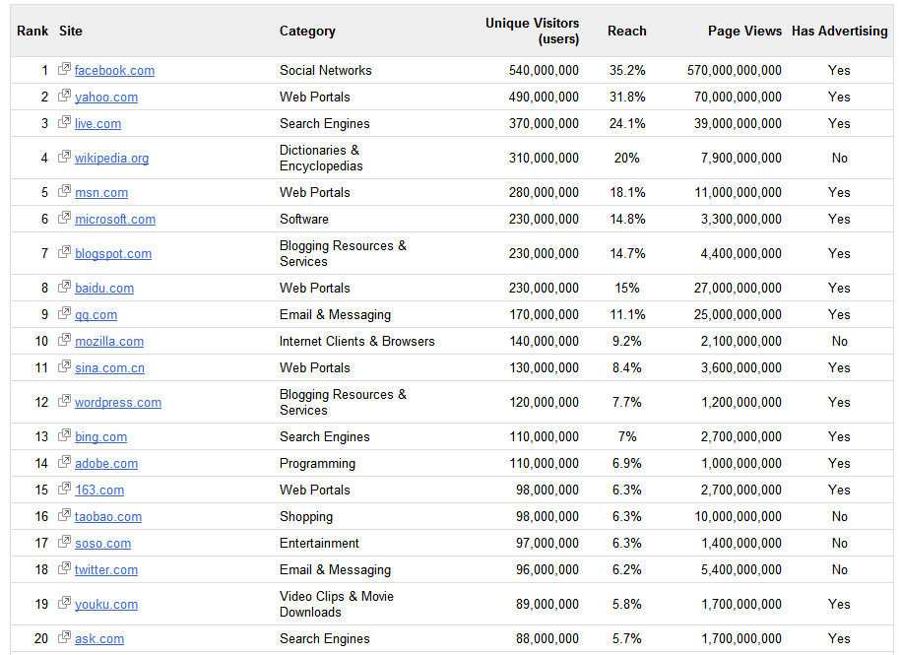Open external-link icon next to twitter.com
The image size is (900, 655).
64,568
